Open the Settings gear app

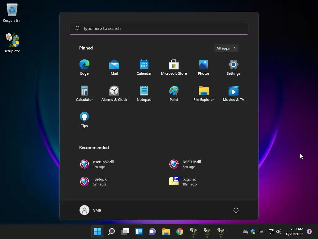pyautogui.click(x=234, y=67)
